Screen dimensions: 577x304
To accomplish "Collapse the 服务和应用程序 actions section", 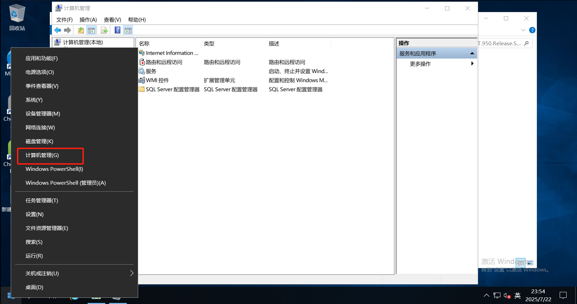I will pos(472,53).
